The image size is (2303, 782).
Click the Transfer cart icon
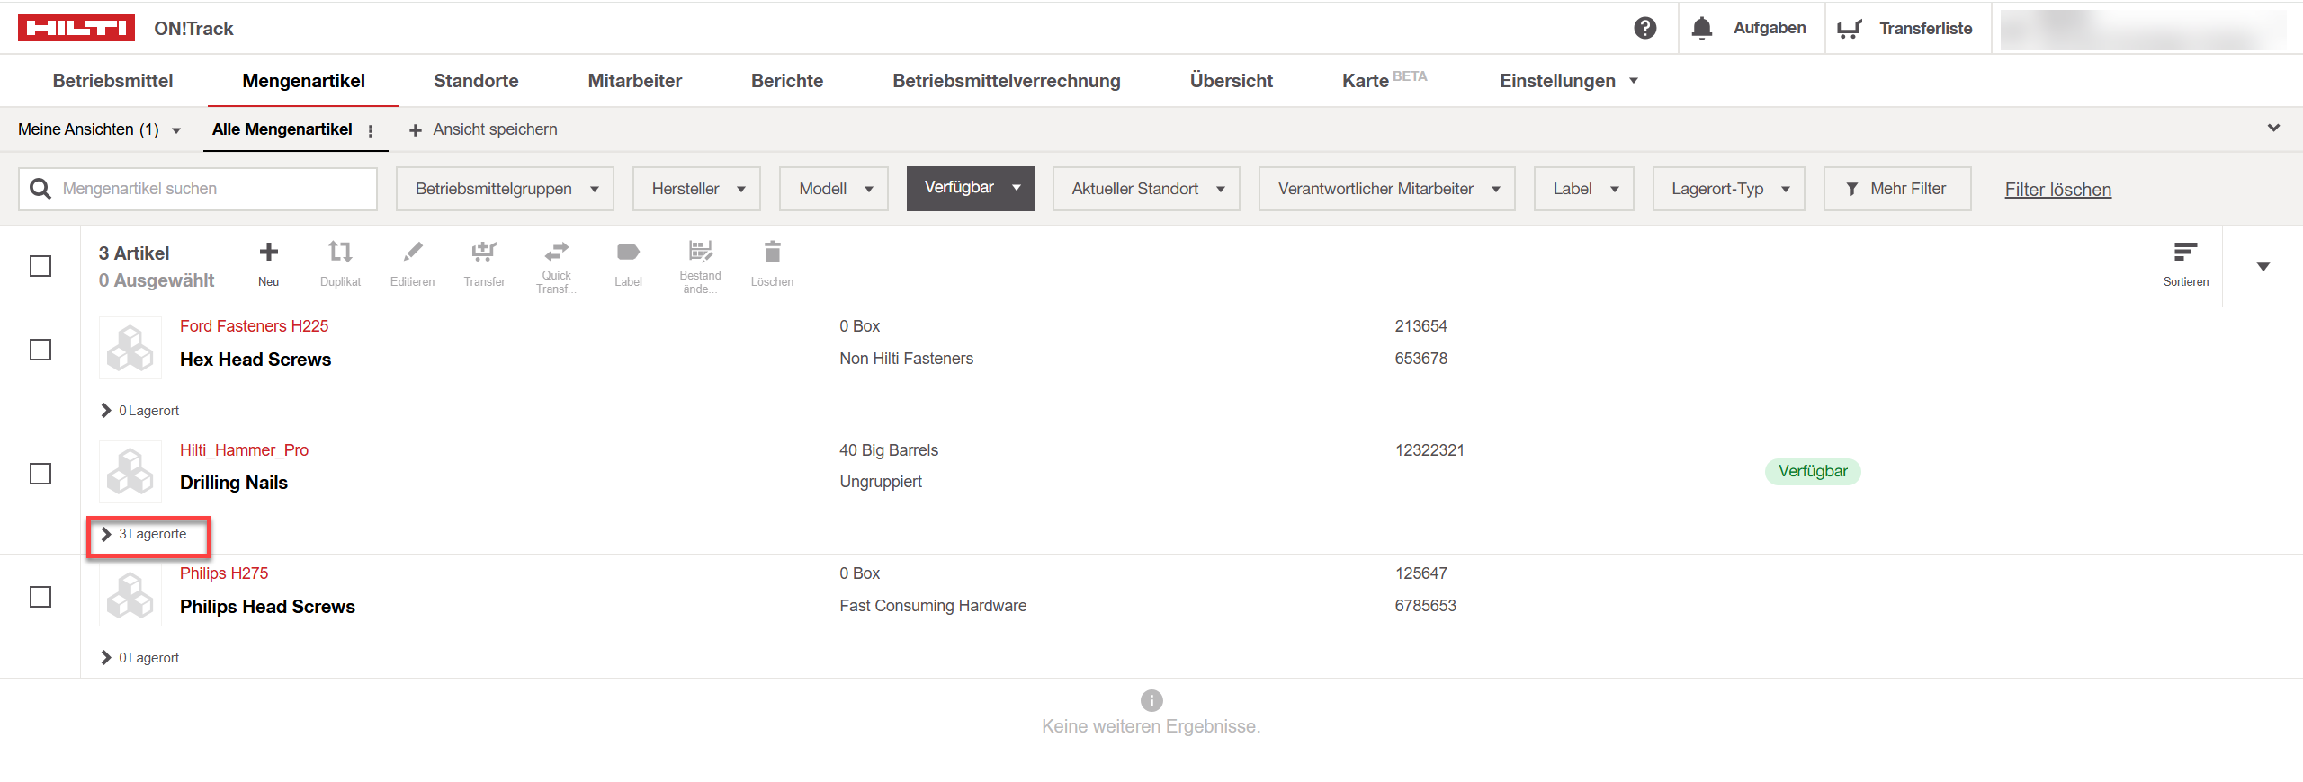(484, 252)
